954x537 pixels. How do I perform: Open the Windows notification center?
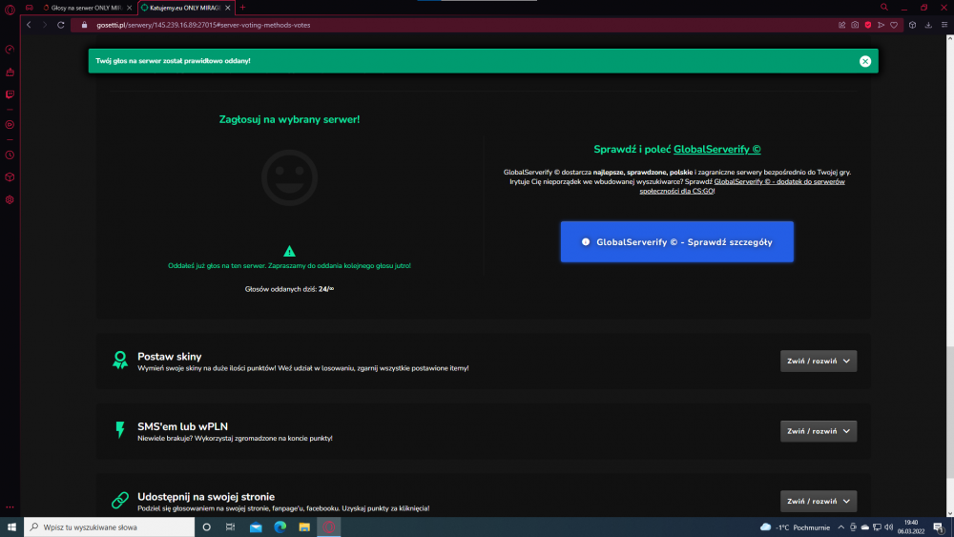[x=938, y=527]
